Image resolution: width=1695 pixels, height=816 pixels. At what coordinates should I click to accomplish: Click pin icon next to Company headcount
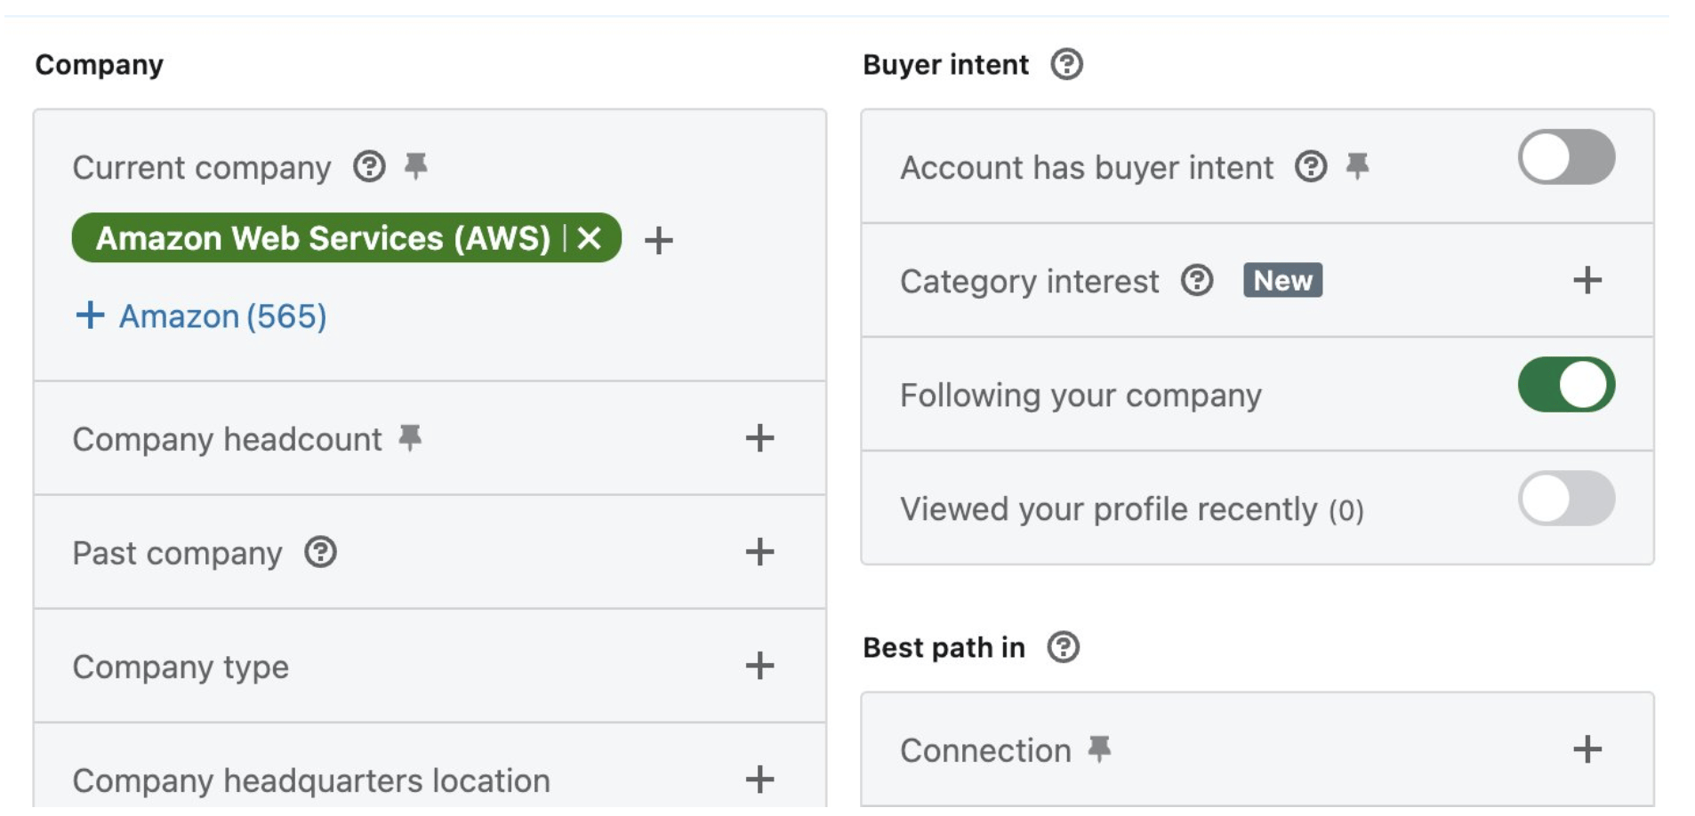410,437
